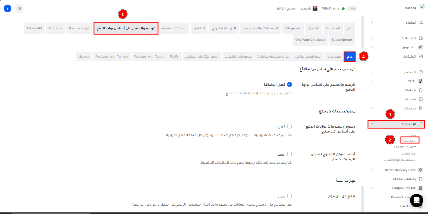Enable per-product gateway fees checkbox
The width and height of the screenshot is (428, 214).
(289, 126)
